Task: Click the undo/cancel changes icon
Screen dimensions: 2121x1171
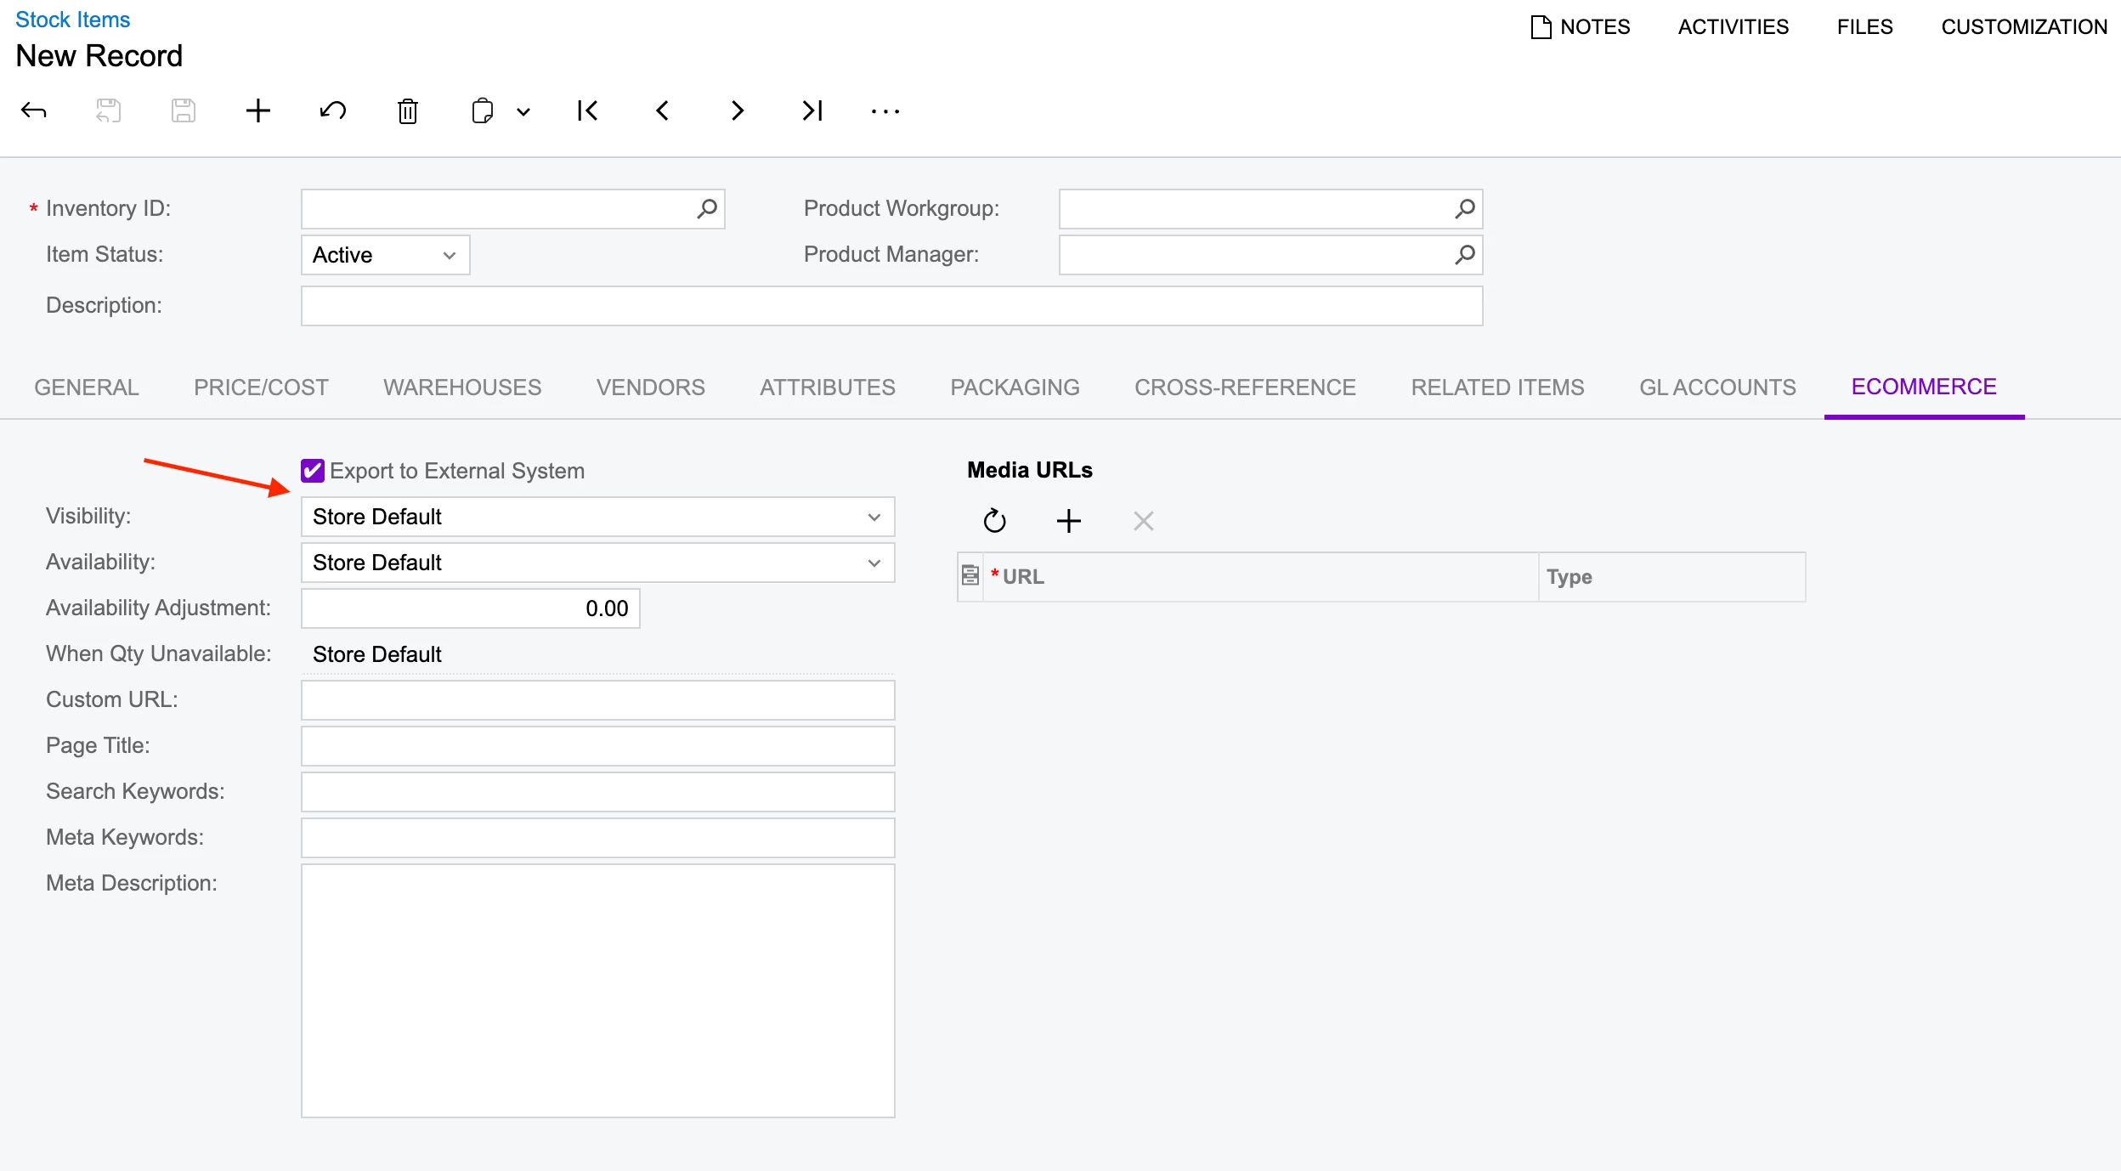Action: [x=333, y=110]
